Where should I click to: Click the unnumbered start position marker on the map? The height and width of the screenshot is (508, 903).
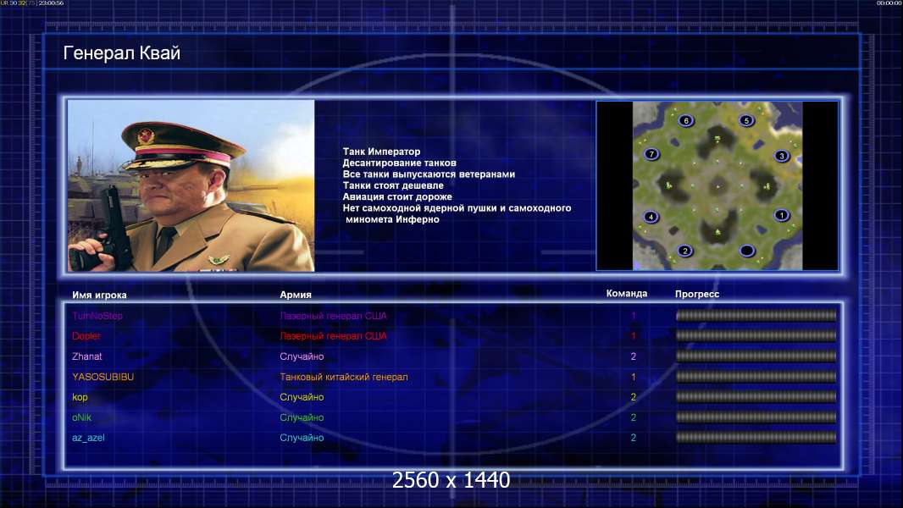click(746, 251)
